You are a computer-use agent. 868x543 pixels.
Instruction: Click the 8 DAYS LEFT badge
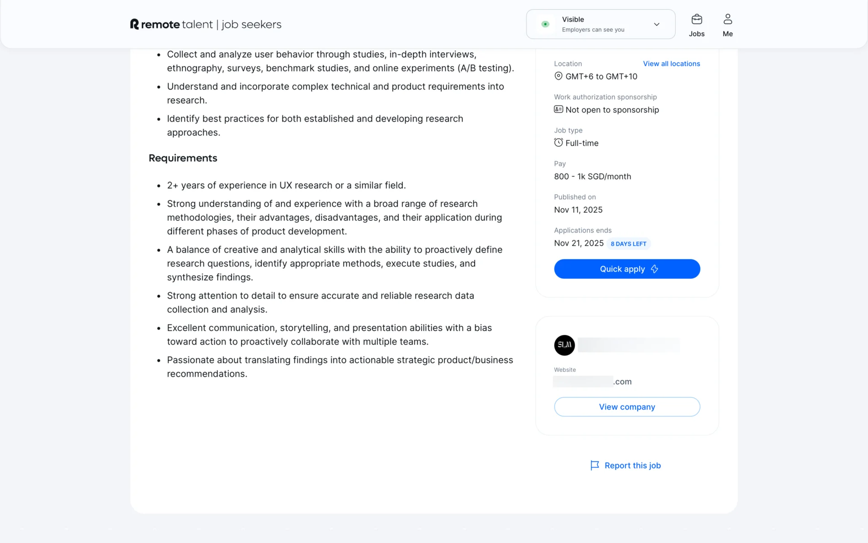pos(628,244)
